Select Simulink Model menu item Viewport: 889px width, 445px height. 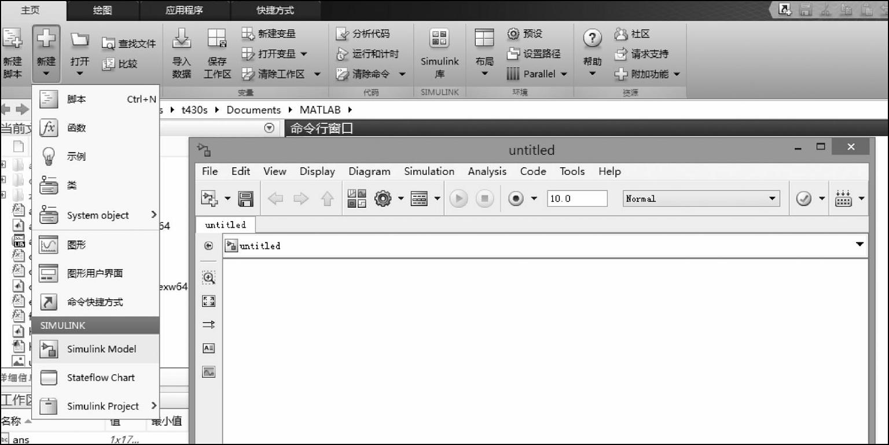click(x=95, y=349)
